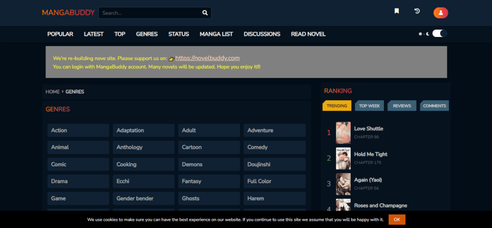Open the Roses and Champagne title link
The width and height of the screenshot is (492, 228).
[381, 205]
